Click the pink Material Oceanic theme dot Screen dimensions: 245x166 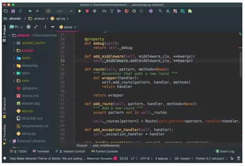coord(115,158)
